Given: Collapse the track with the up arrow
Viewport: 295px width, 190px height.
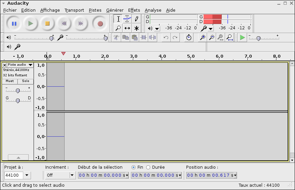Looking at the screenshot, I should pos(18,157).
